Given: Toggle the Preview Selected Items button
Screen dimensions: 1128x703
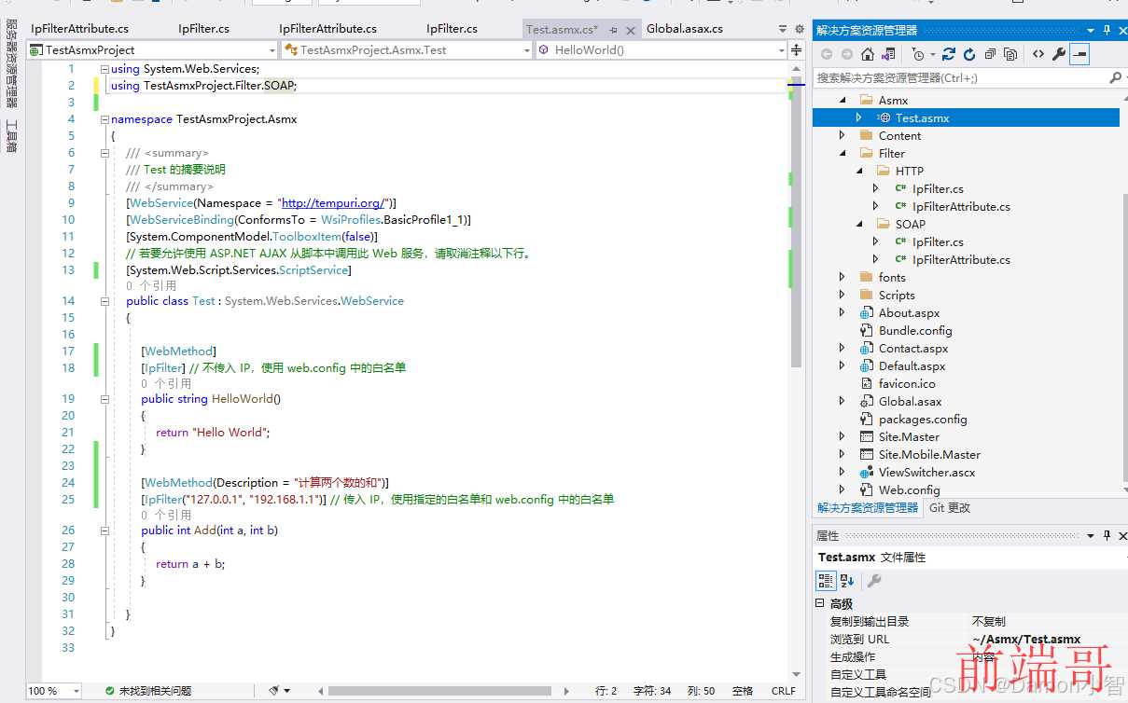Looking at the screenshot, I should coord(1079,54).
